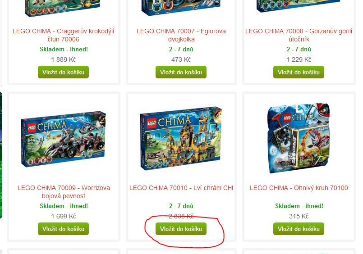Add Gorzanův gorilí útočník to cart

pos(299,72)
